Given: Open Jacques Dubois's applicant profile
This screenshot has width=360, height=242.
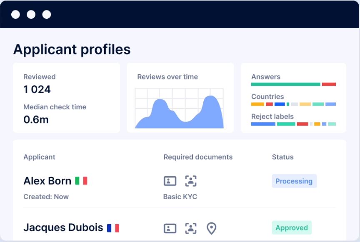Looking at the screenshot, I should pos(62,227).
